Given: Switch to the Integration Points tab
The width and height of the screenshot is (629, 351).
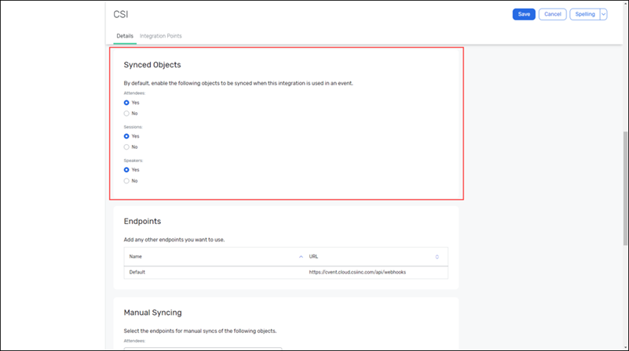Looking at the screenshot, I should (x=160, y=36).
